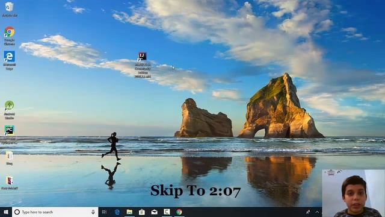Launch Edge from the taskbar
Image resolution: width=385 pixels, height=217 pixels.
[117, 212]
